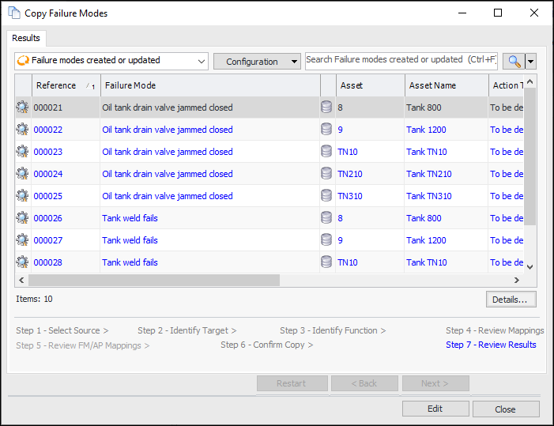Select the Results tab

click(x=26, y=38)
